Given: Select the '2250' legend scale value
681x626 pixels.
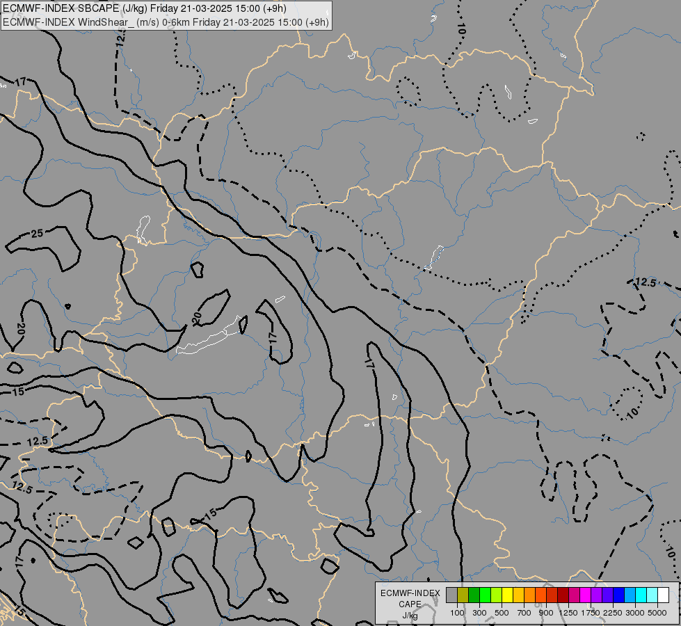Looking at the screenshot, I should (613, 613).
